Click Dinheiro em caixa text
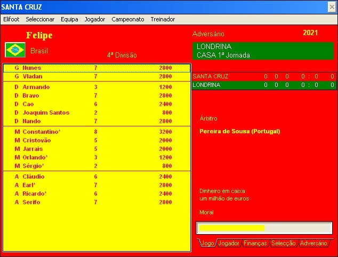 point(222,191)
